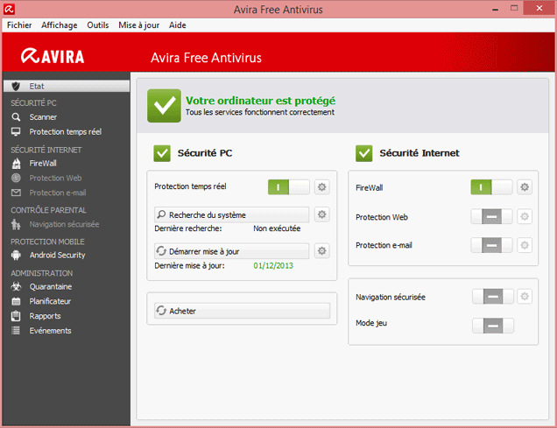Click the Acheter button
This screenshot has height=428, width=557.
tap(242, 311)
